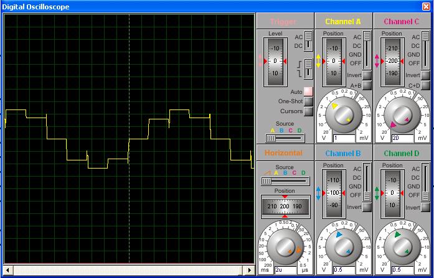This screenshot has height=278, width=434.
Task: Click Channel D volts-per-division knob
Action: [x=402, y=246]
